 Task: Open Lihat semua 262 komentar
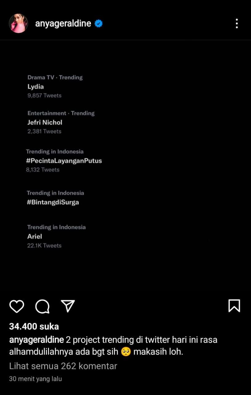pyautogui.click(x=63, y=366)
